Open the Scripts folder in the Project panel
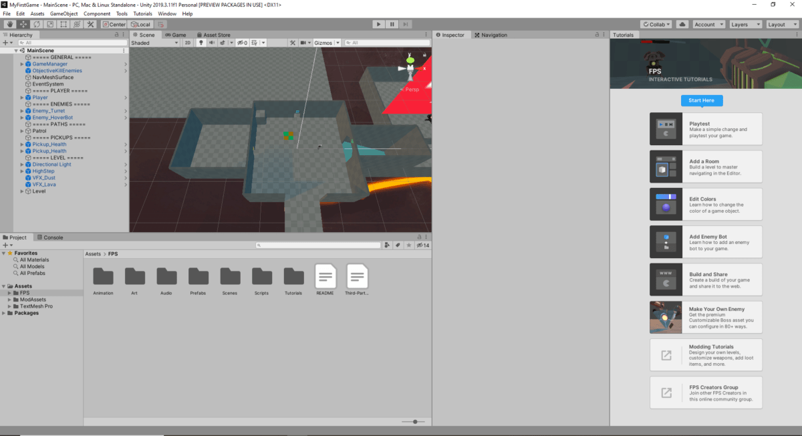This screenshot has height=436, width=802. pyautogui.click(x=261, y=277)
